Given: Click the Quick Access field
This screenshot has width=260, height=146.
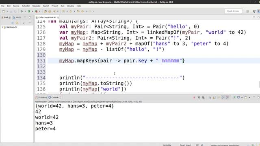Looking at the screenshot, I should click(x=233, y=11).
